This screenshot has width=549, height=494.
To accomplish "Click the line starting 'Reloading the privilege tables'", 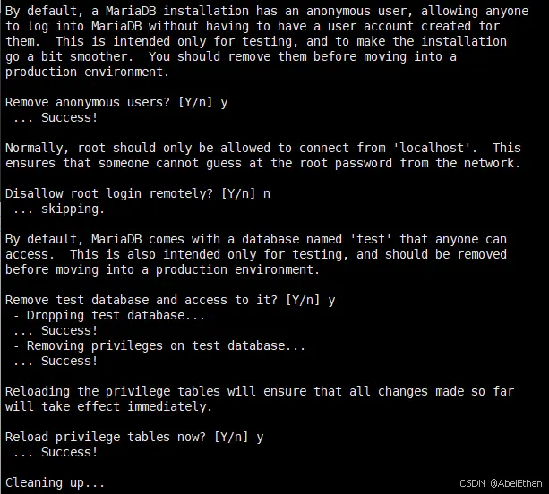I will tap(259, 391).
